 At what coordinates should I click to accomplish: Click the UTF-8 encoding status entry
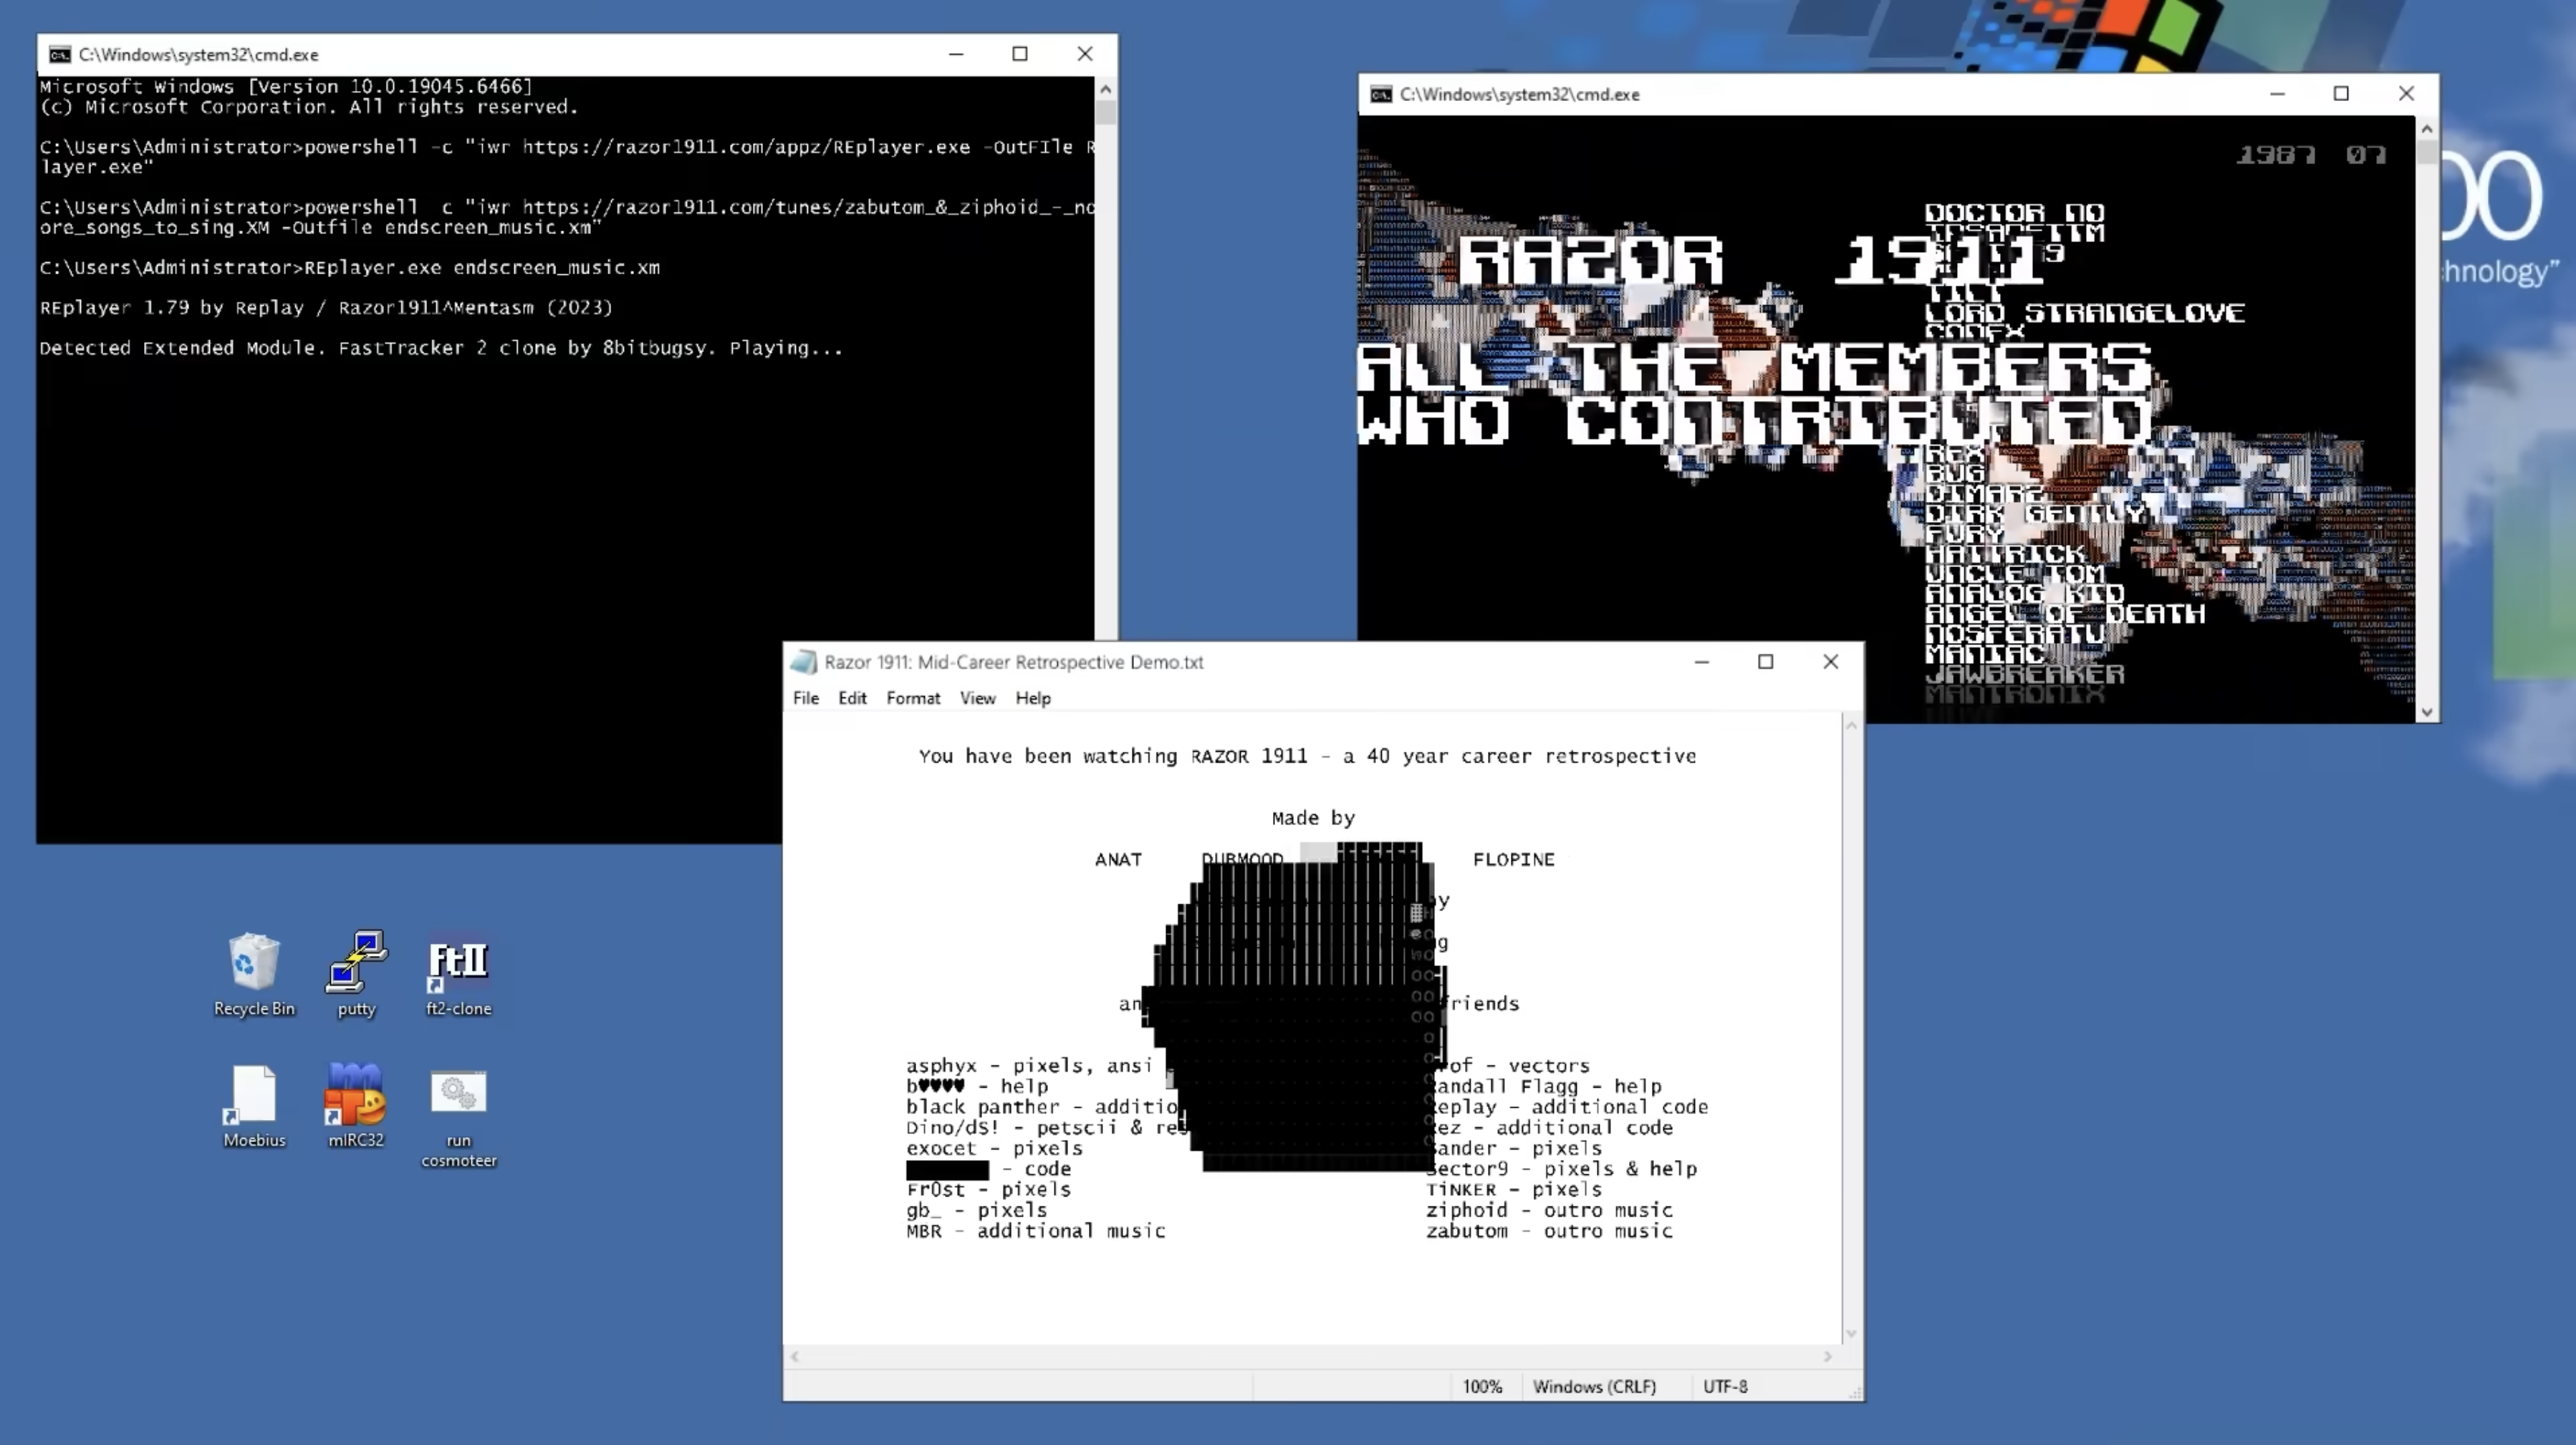[1725, 1386]
